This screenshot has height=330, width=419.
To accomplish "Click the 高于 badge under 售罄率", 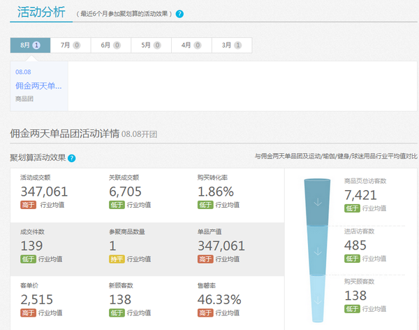I will [205, 313].
